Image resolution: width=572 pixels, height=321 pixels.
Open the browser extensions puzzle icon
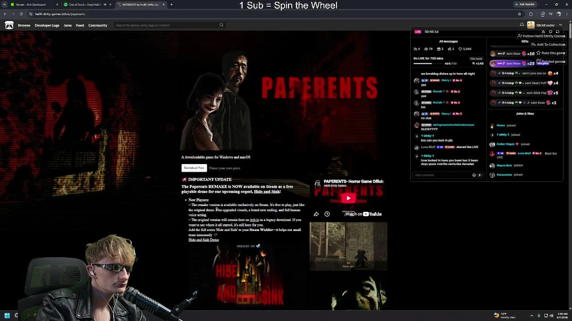click(530, 14)
